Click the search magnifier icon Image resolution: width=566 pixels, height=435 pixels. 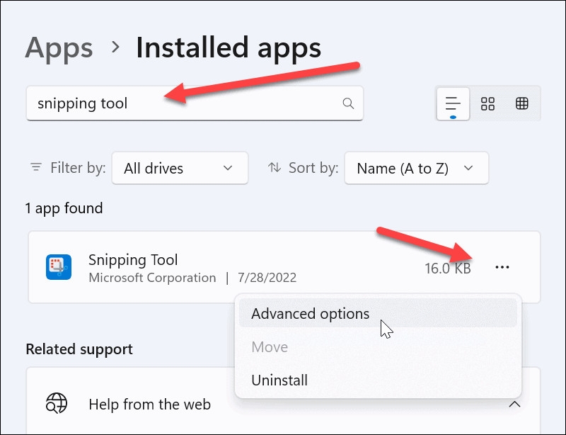[348, 103]
